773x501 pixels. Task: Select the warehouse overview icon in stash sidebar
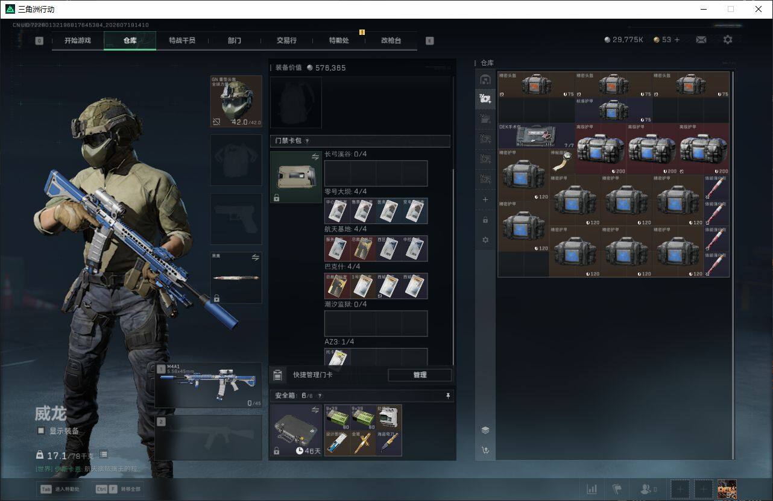(485, 79)
